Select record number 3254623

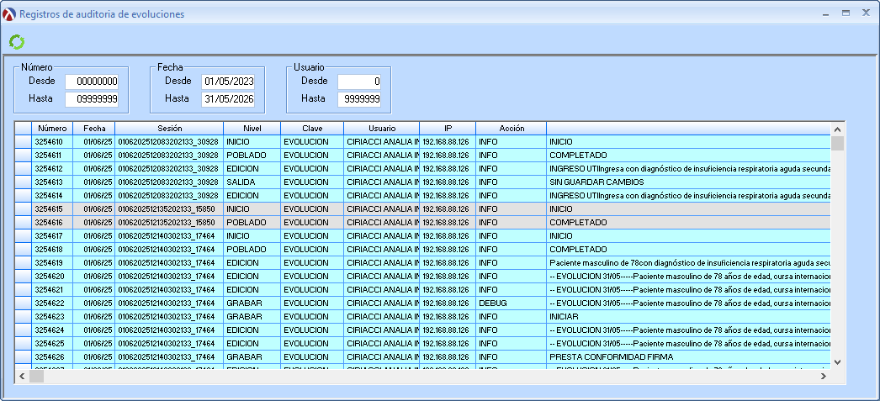422,317
